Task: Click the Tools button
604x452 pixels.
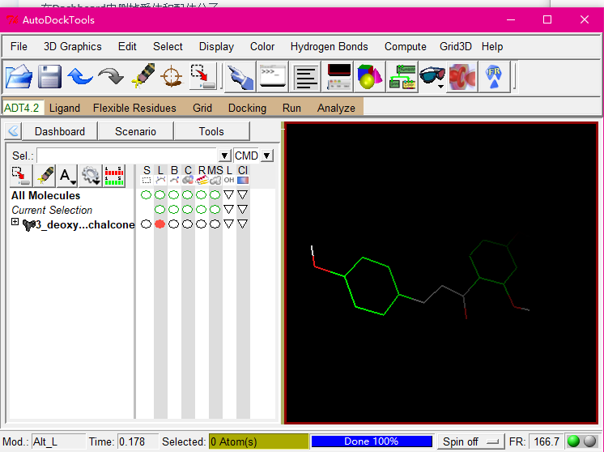Action: point(211,131)
